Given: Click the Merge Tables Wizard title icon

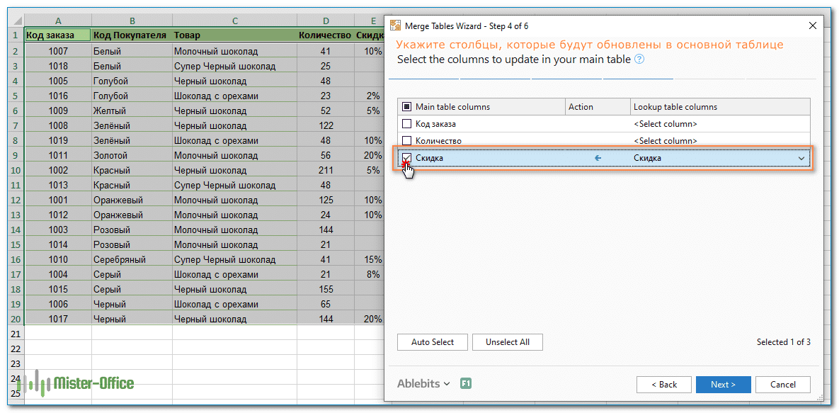Looking at the screenshot, I should [x=396, y=26].
